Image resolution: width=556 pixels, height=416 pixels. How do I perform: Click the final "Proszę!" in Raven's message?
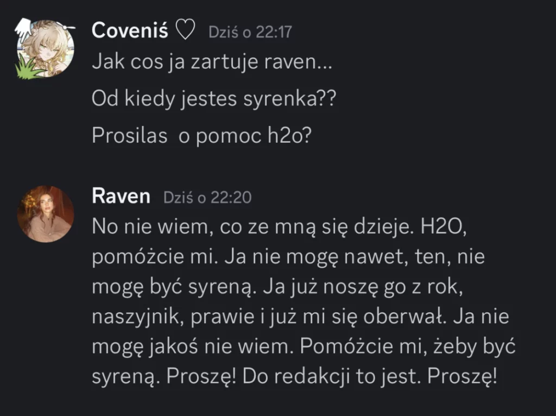462,377
